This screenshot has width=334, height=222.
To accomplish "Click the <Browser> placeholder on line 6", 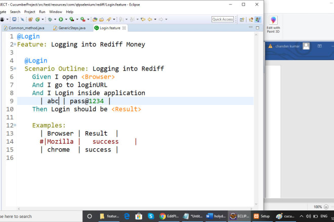I will pos(98,77).
